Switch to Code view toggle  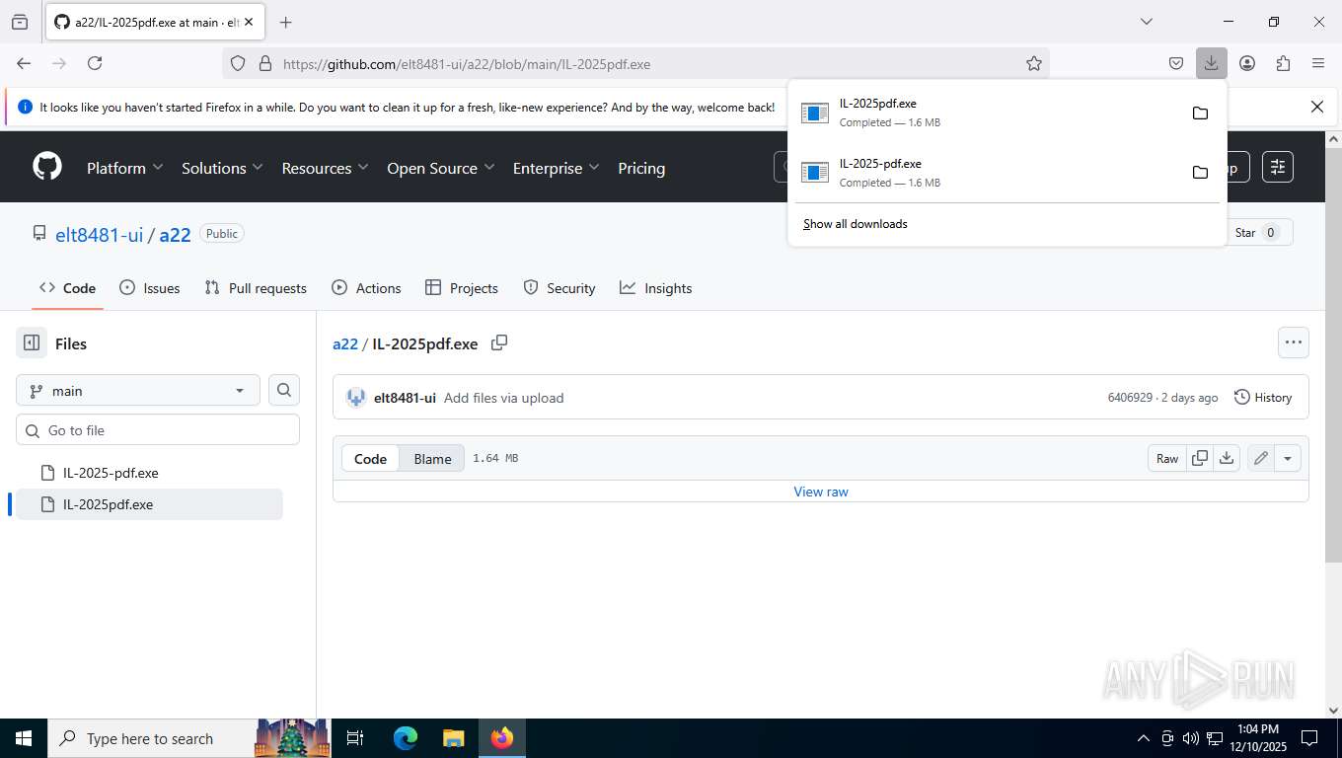pyautogui.click(x=370, y=458)
